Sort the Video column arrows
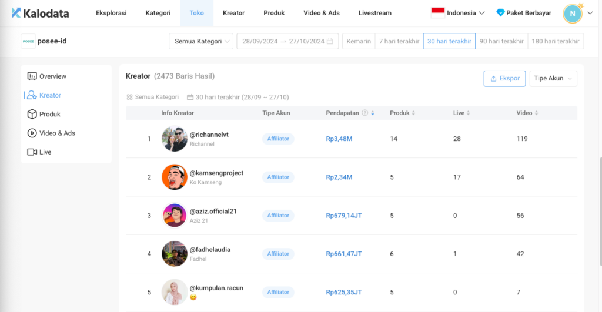Screen dimensions: 602x312 click(x=536, y=113)
